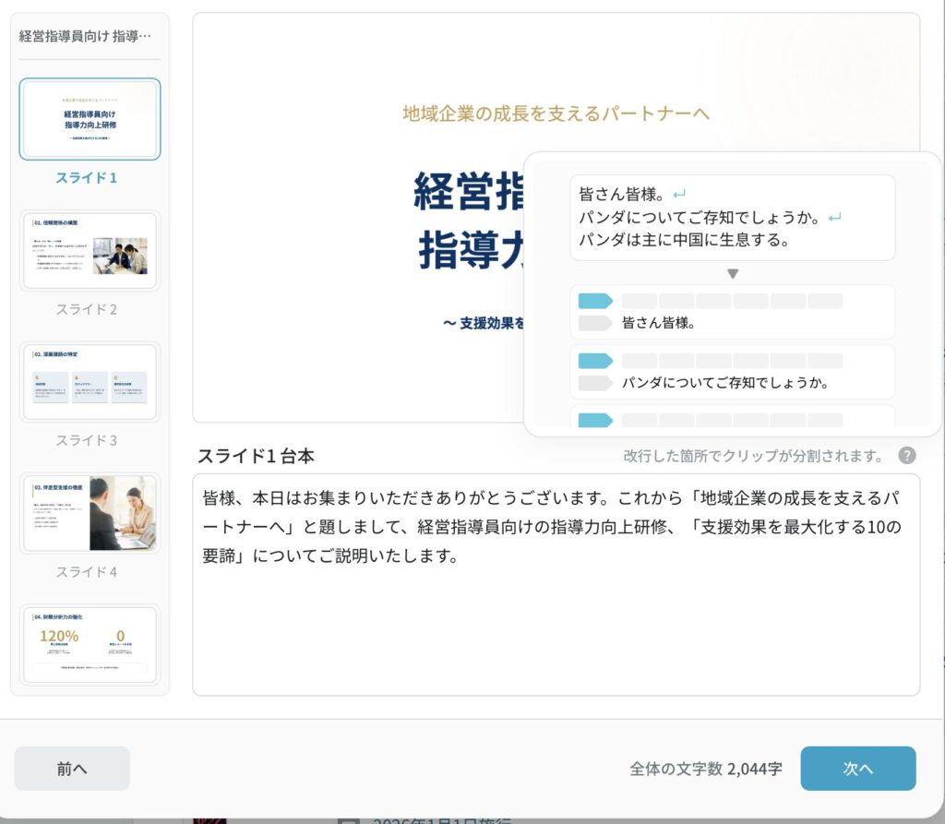Open the Slide 3 thumbnail
The width and height of the screenshot is (945, 824).
(x=90, y=382)
